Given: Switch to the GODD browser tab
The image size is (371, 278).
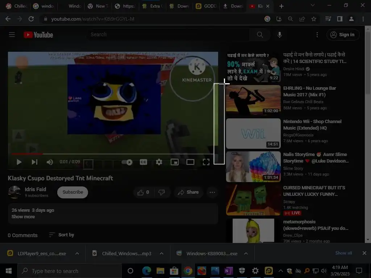Looking at the screenshot, I should point(207,6).
